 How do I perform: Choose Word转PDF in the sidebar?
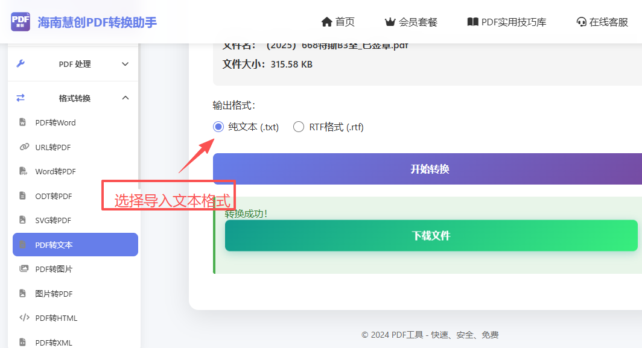click(75, 171)
